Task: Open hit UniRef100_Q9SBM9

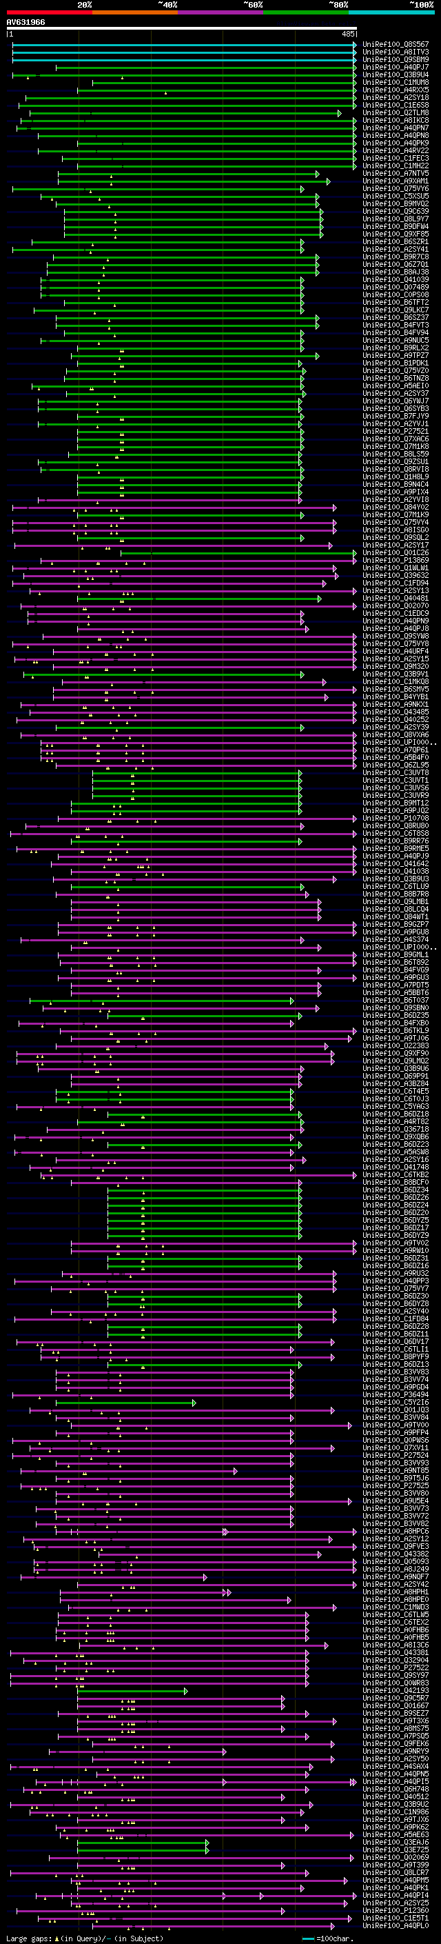Action: coord(396,59)
